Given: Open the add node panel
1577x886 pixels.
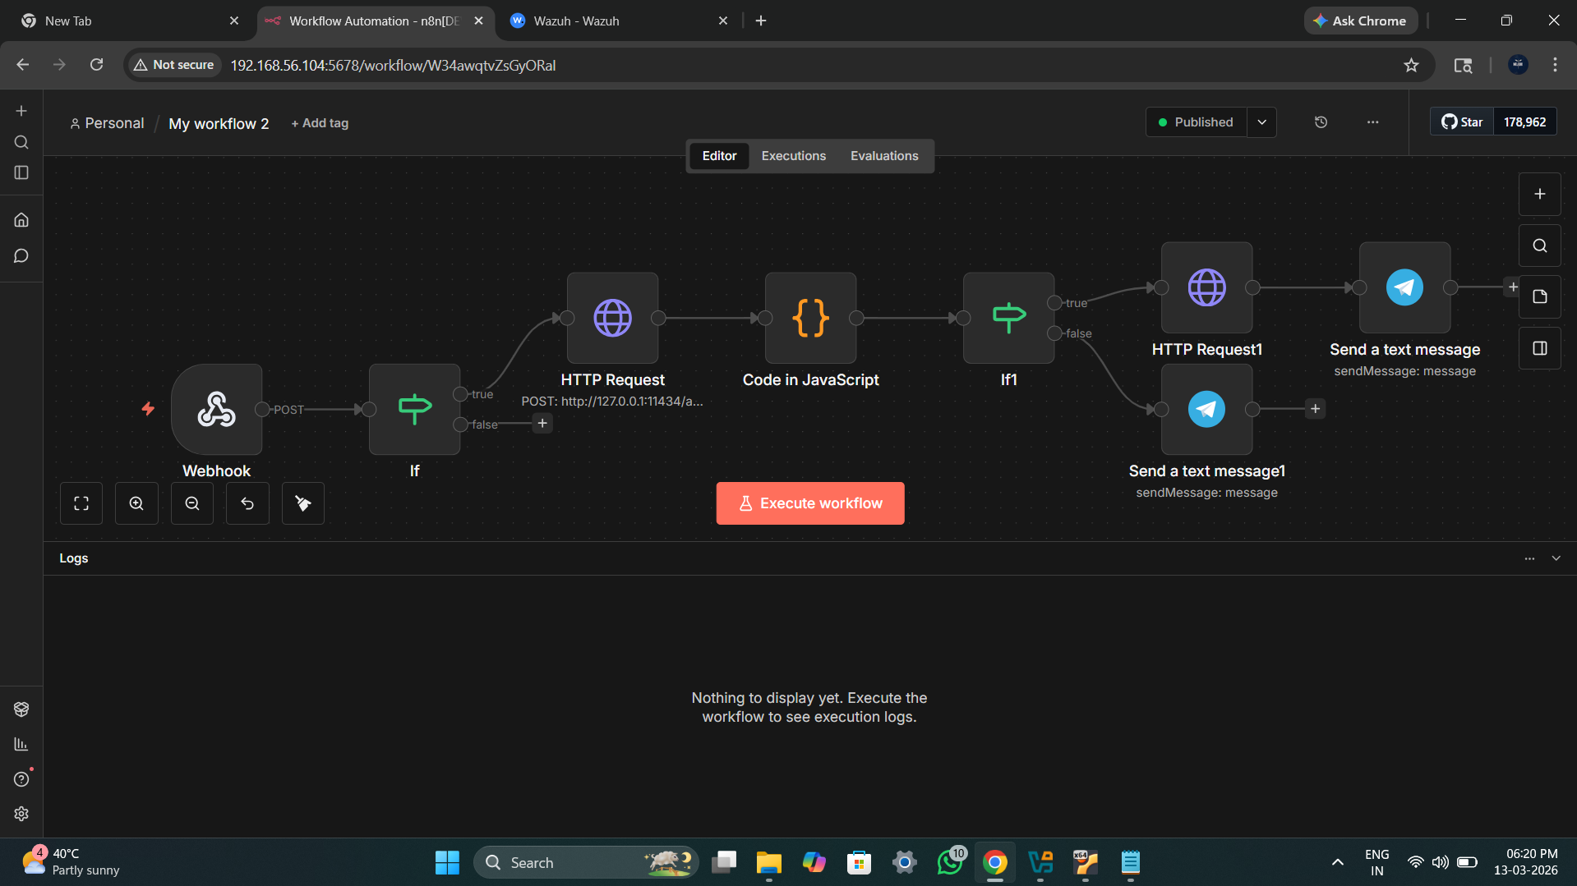Looking at the screenshot, I should click(x=1540, y=194).
